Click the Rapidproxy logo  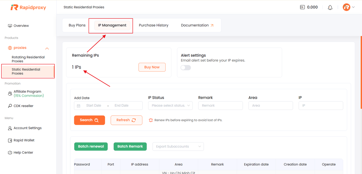(28, 8)
